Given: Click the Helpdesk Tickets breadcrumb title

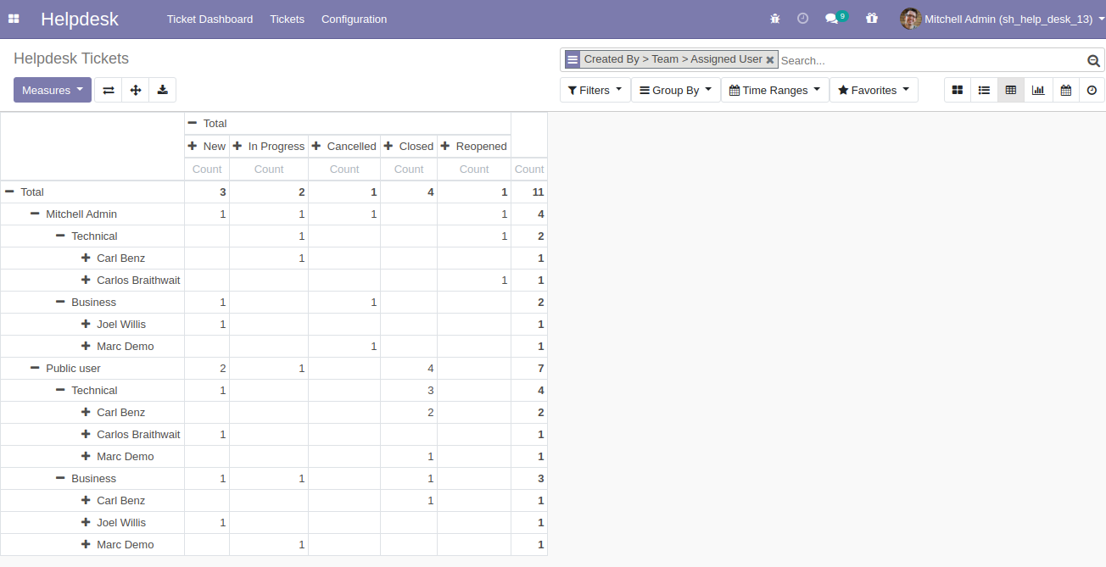Looking at the screenshot, I should [x=71, y=58].
